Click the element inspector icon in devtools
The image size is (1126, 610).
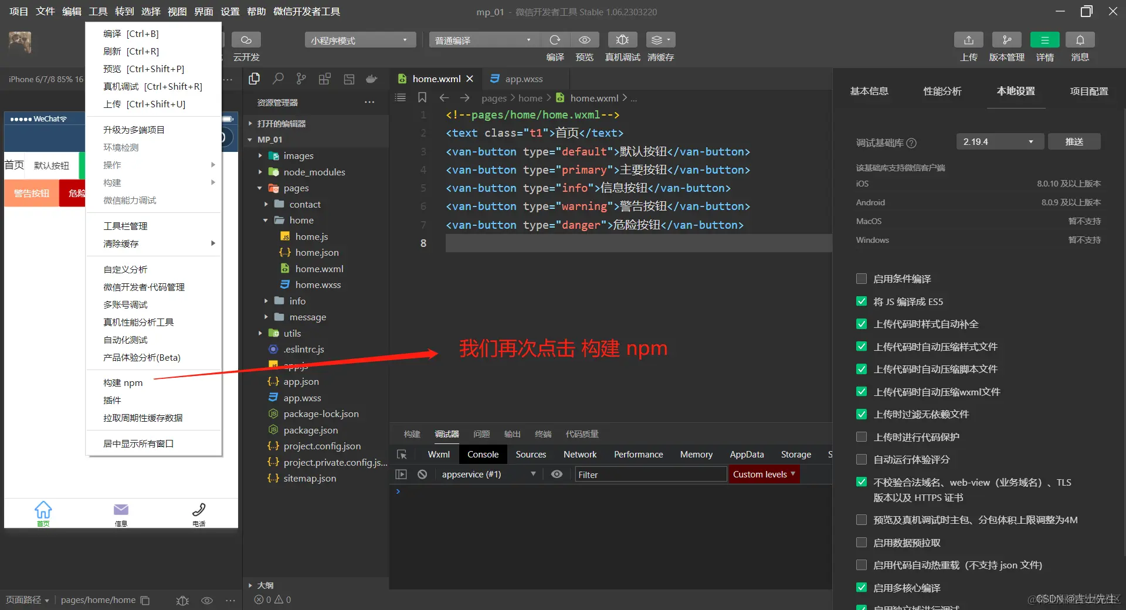click(x=402, y=455)
